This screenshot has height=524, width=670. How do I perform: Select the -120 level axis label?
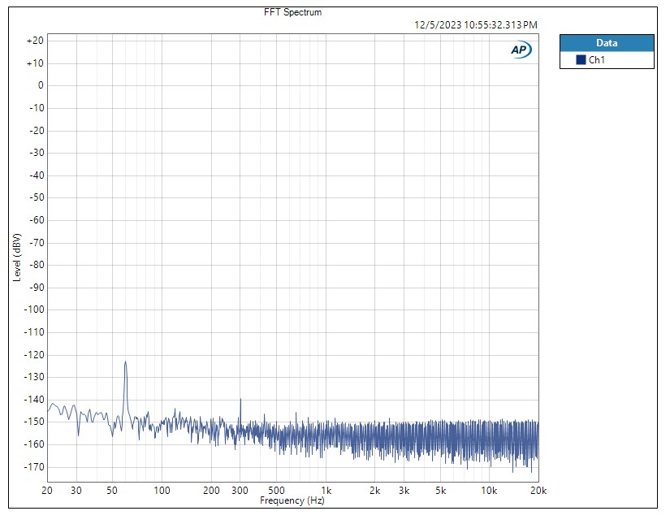pyautogui.click(x=34, y=355)
